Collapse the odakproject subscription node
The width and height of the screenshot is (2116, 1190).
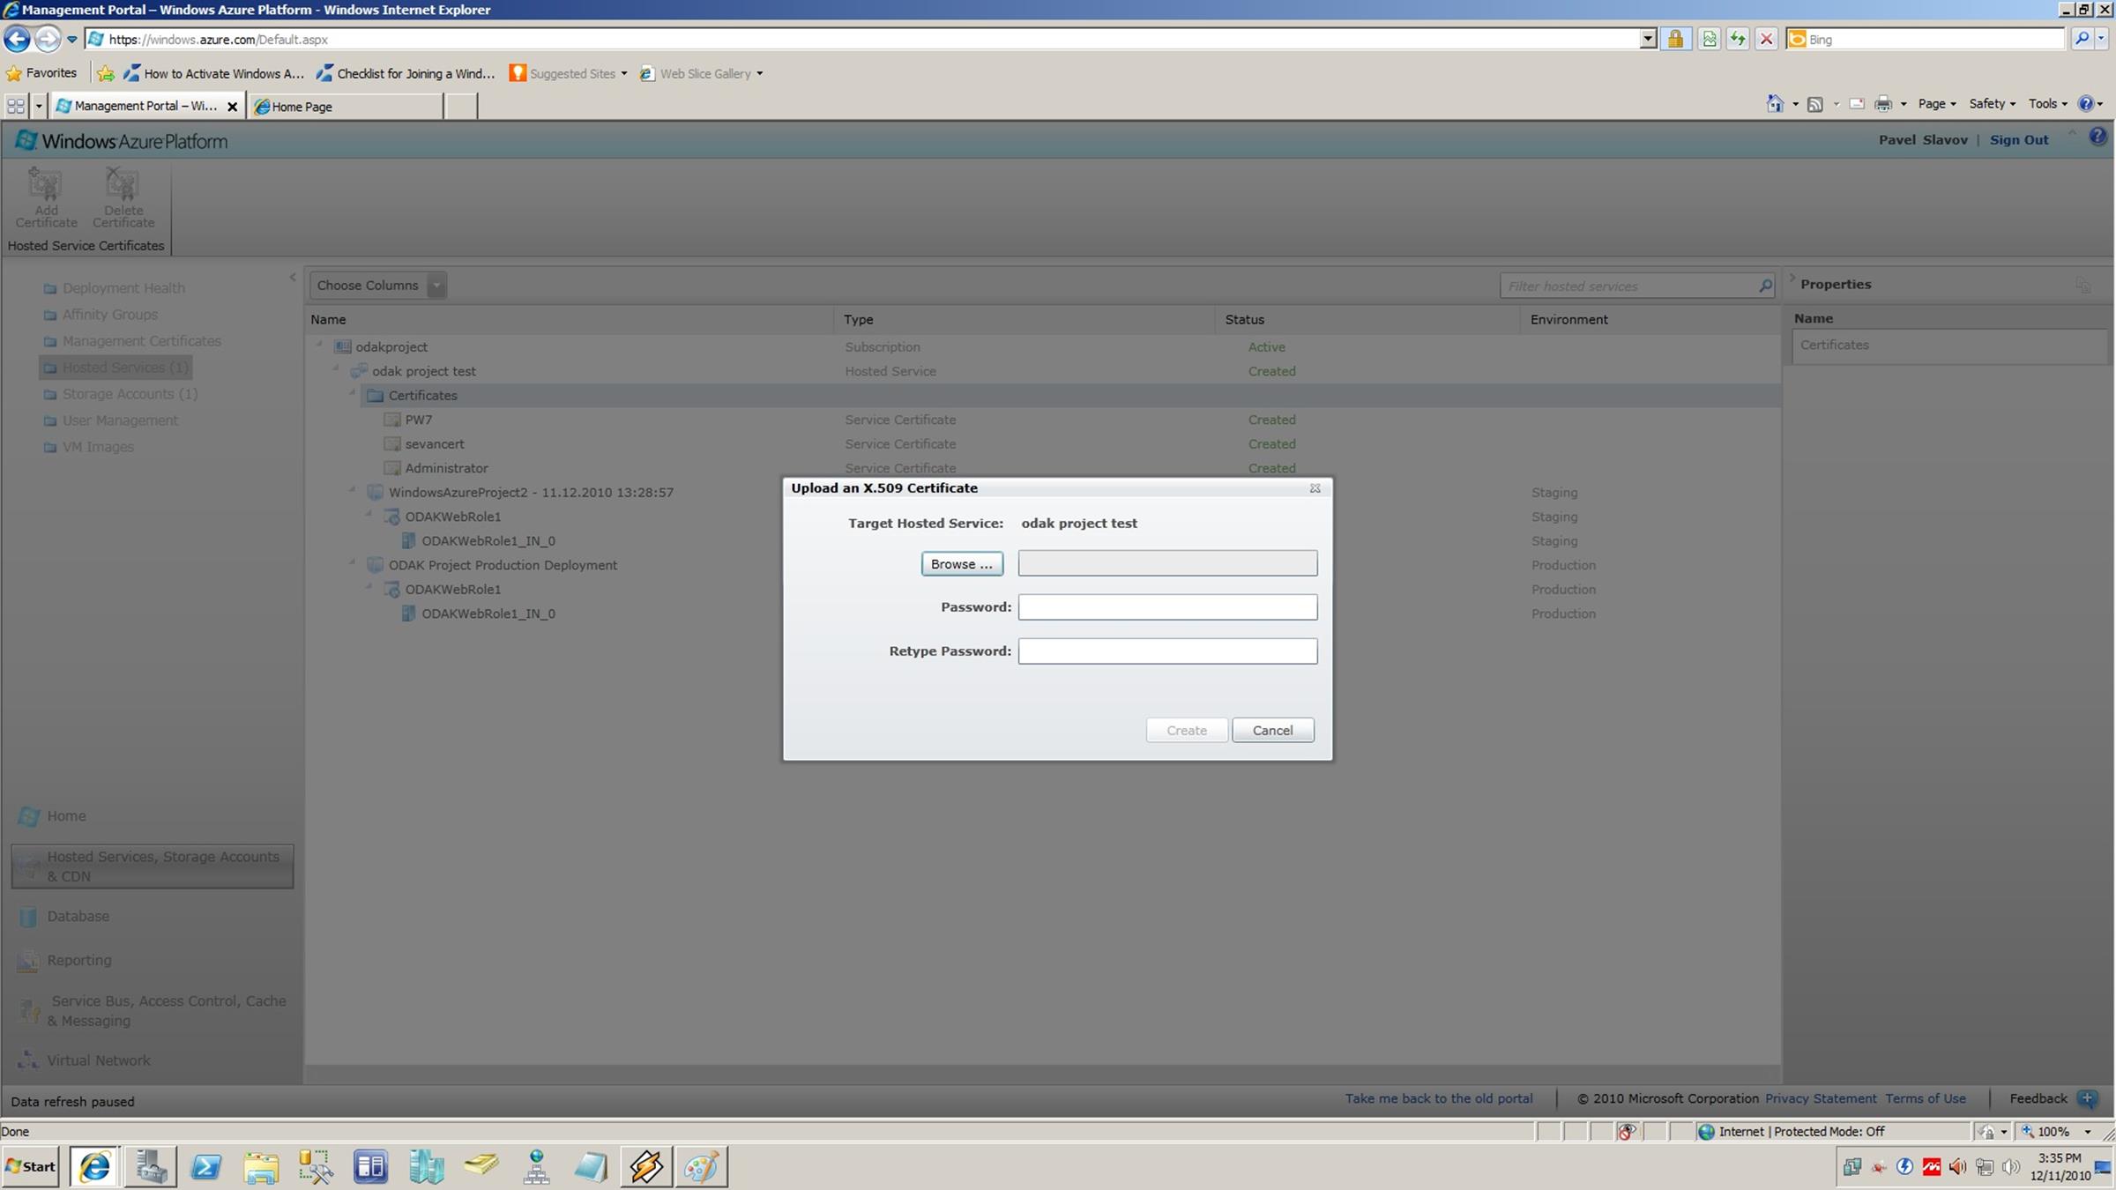[x=320, y=345]
